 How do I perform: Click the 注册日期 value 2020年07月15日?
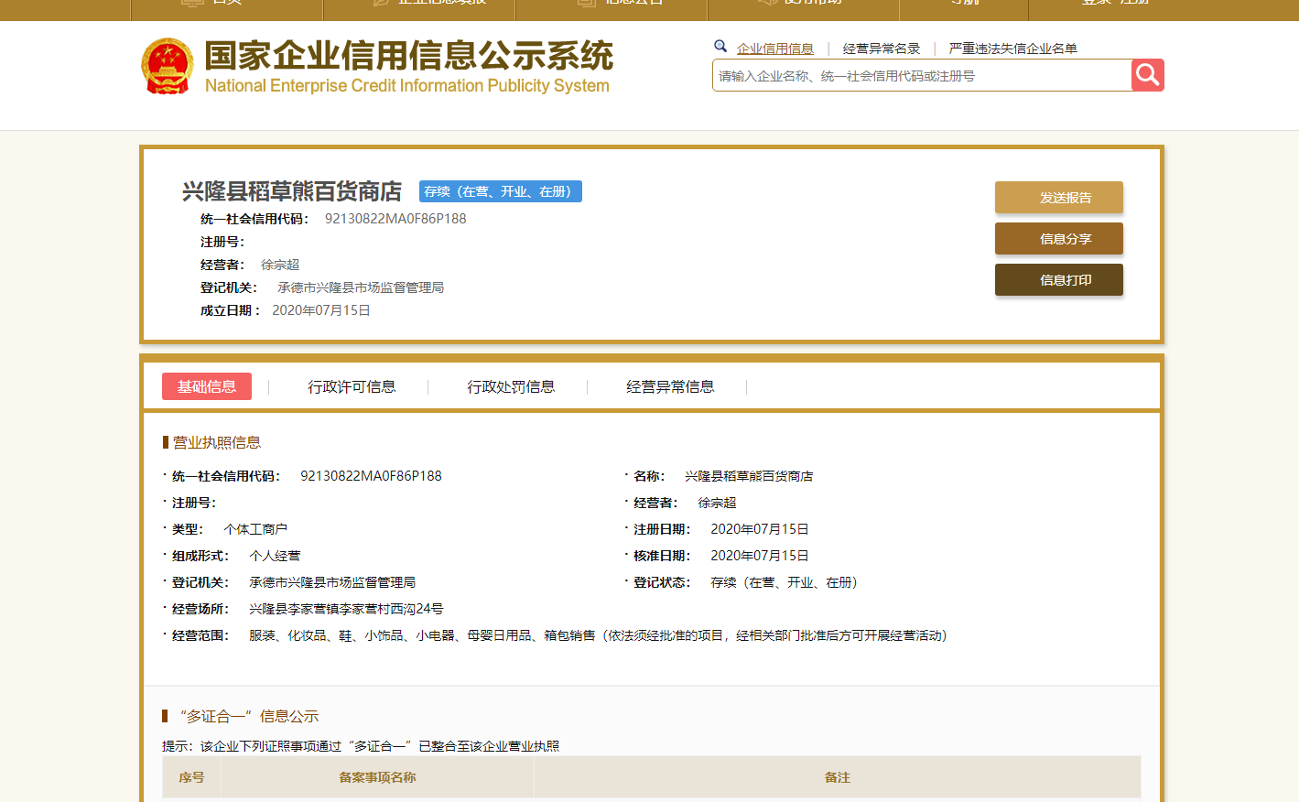[760, 529]
